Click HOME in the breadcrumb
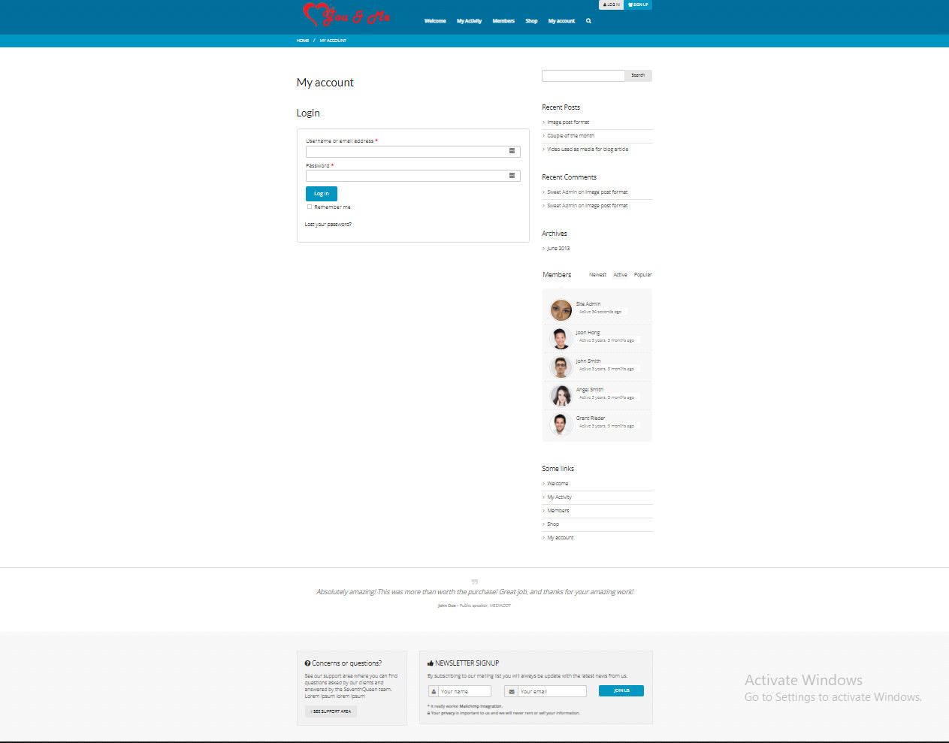Image resolution: width=949 pixels, height=743 pixels. pos(303,41)
